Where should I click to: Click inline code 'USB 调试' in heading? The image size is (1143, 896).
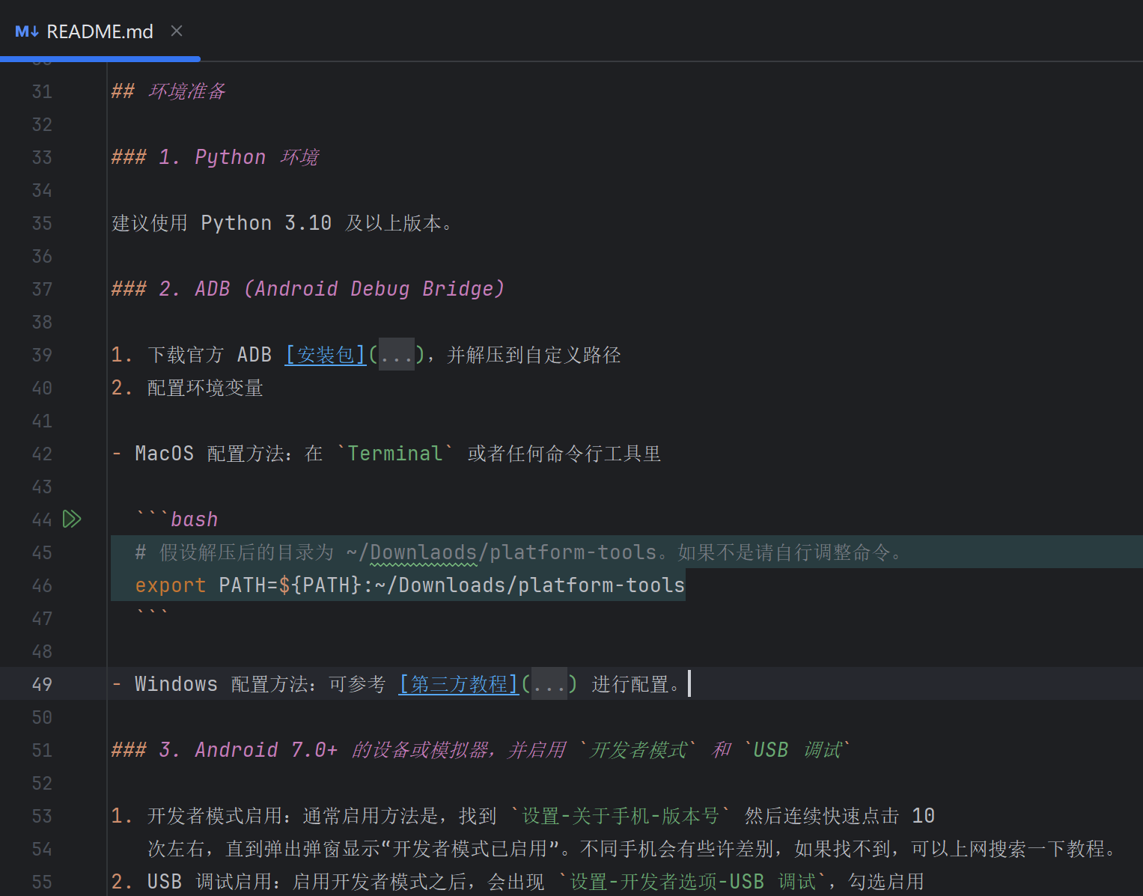796,750
